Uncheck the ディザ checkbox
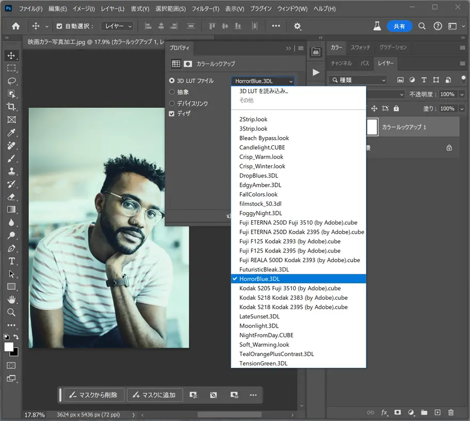This screenshot has width=470, height=421. tap(172, 114)
